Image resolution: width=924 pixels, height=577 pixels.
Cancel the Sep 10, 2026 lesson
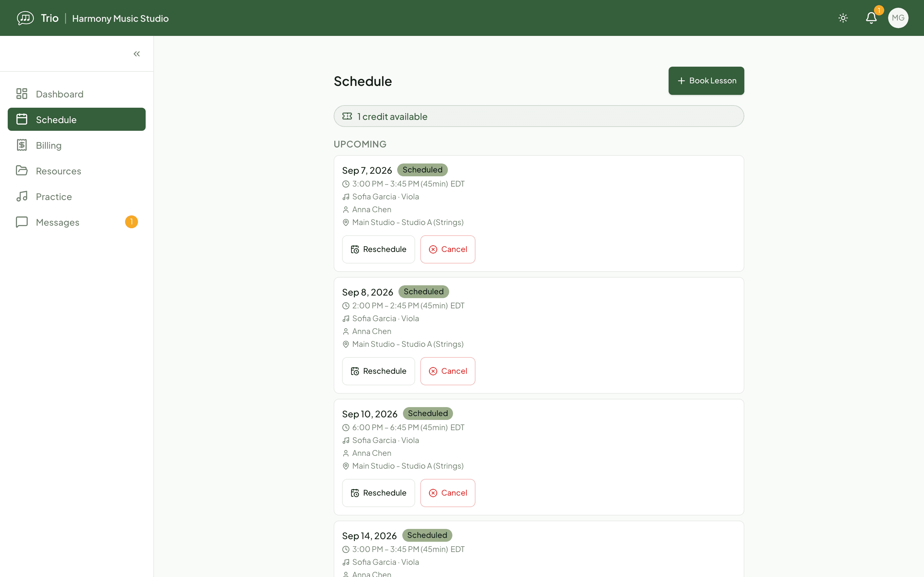point(448,493)
